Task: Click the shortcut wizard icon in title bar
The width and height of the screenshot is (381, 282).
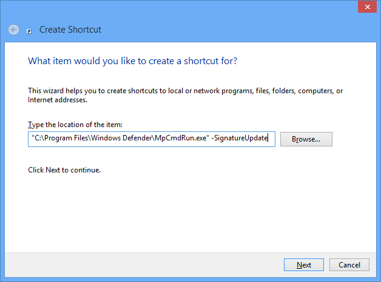Action: tap(29, 30)
